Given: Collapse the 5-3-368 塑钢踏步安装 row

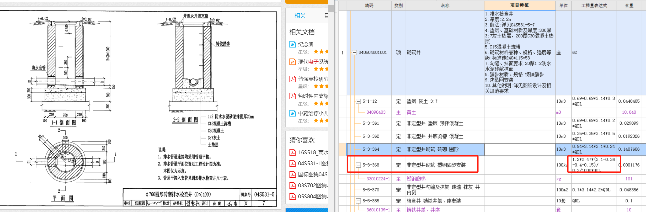Looking at the screenshot, I should coord(358,165).
